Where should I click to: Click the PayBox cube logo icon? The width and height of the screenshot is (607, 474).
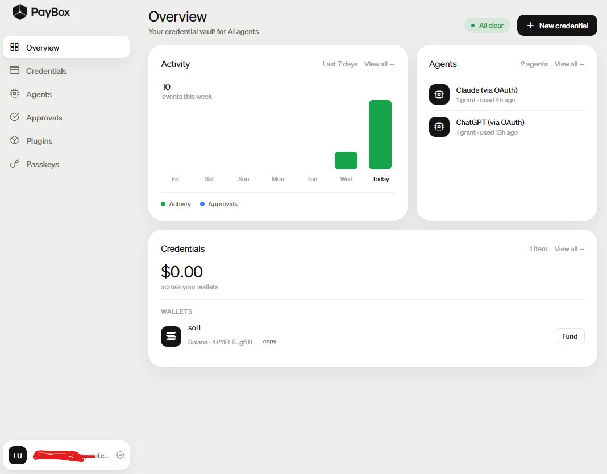[x=20, y=12]
